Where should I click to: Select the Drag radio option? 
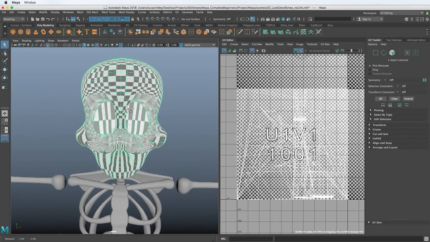(x=370, y=70)
